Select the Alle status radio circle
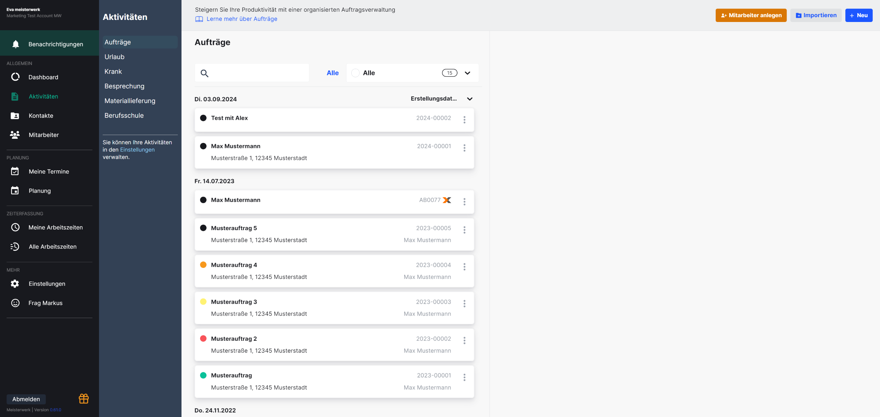 tap(355, 73)
